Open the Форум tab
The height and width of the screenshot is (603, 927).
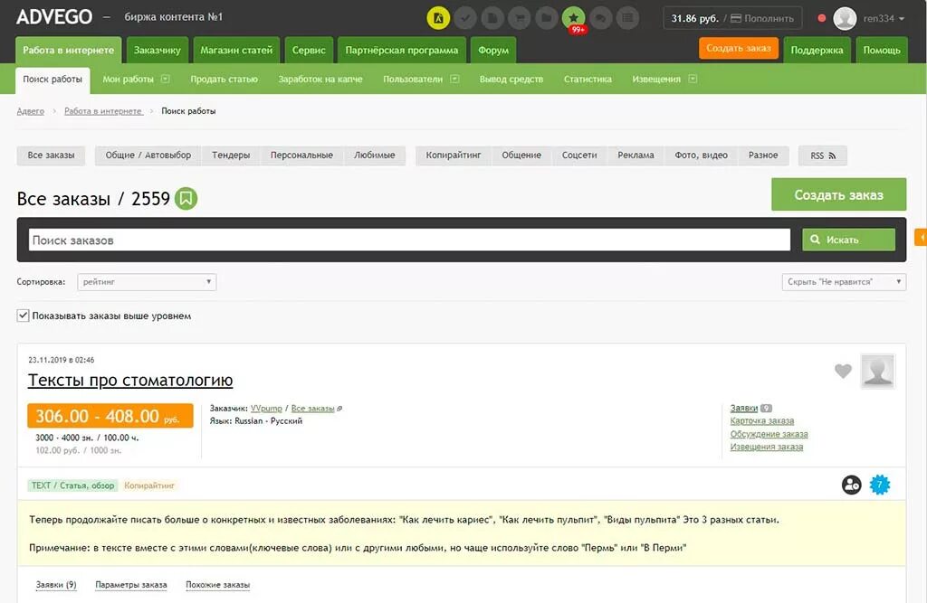(493, 51)
